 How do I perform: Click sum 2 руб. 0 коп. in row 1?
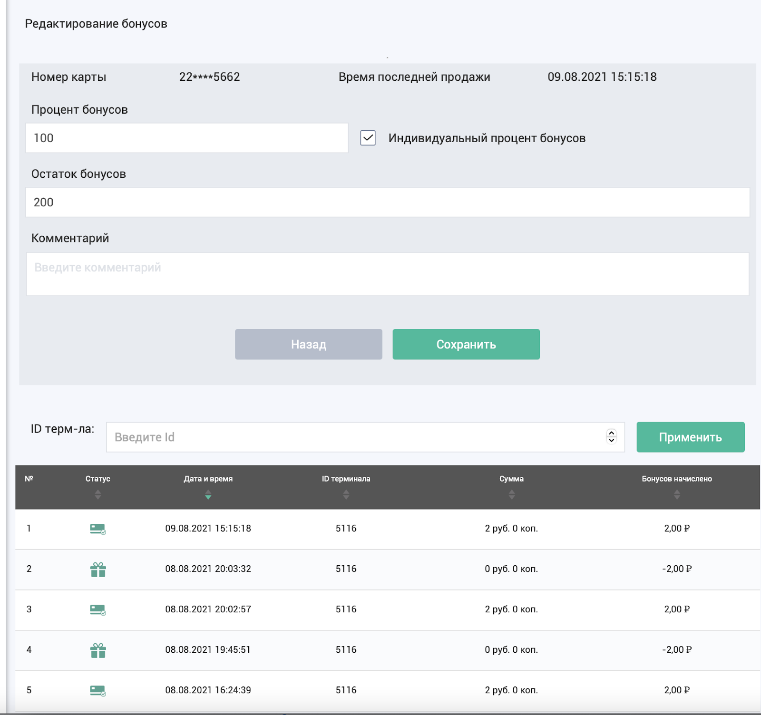(x=512, y=528)
